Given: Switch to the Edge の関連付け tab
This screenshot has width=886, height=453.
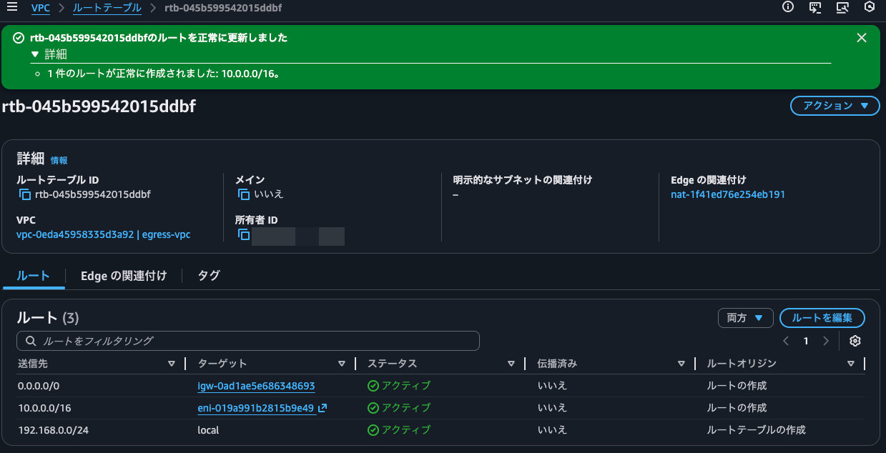Looking at the screenshot, I should 124,275.
